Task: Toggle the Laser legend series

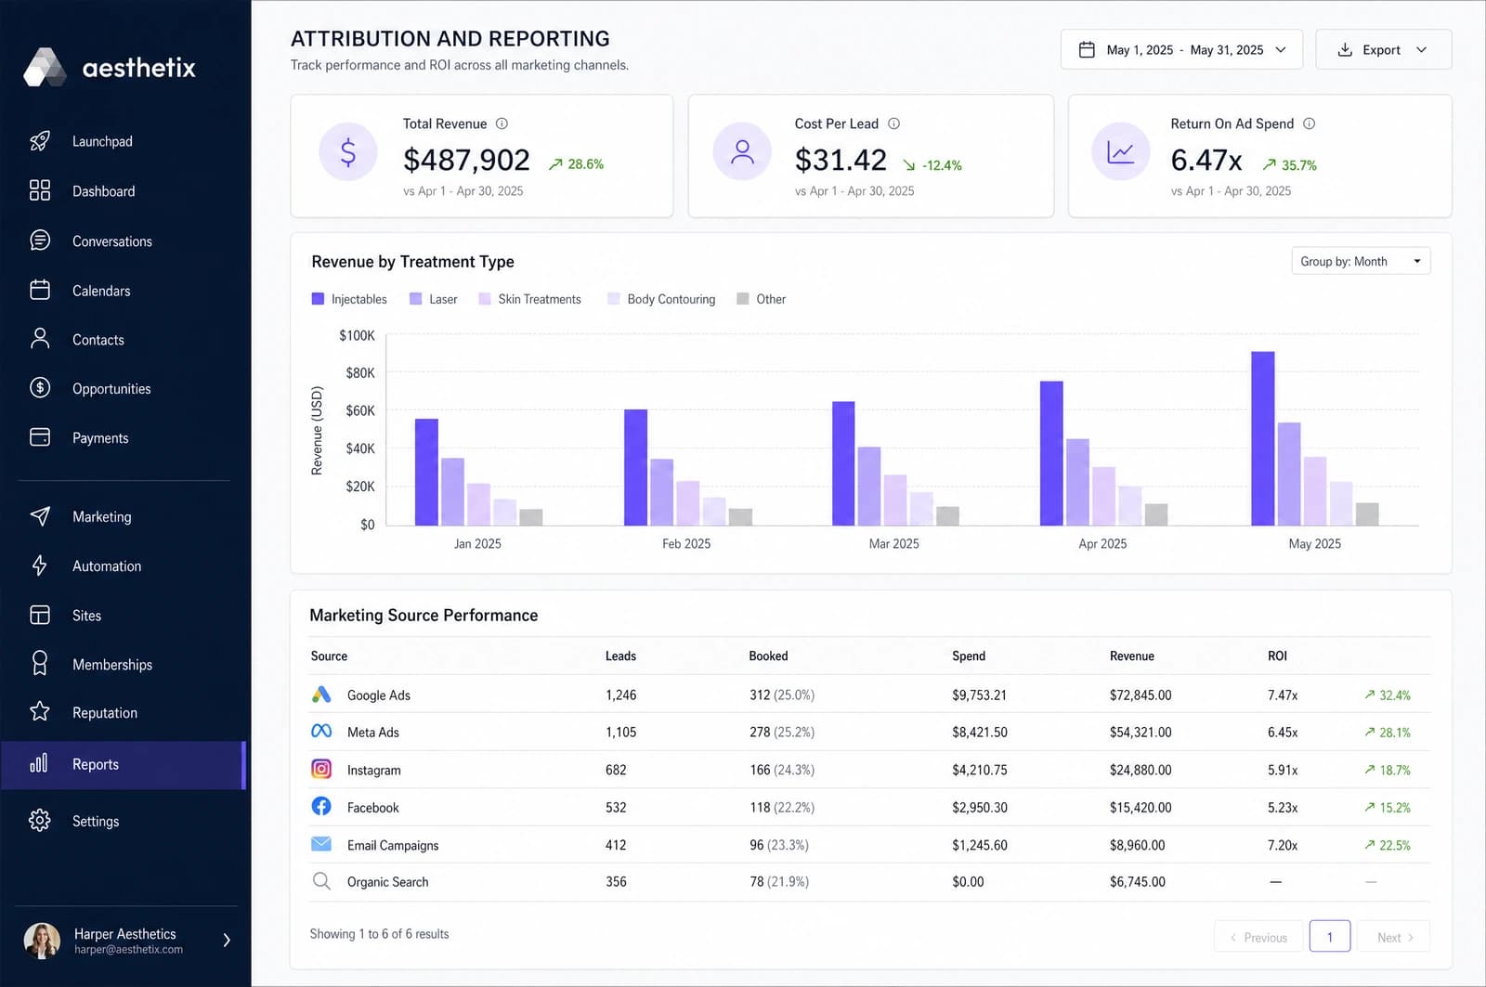Action: 434,299
